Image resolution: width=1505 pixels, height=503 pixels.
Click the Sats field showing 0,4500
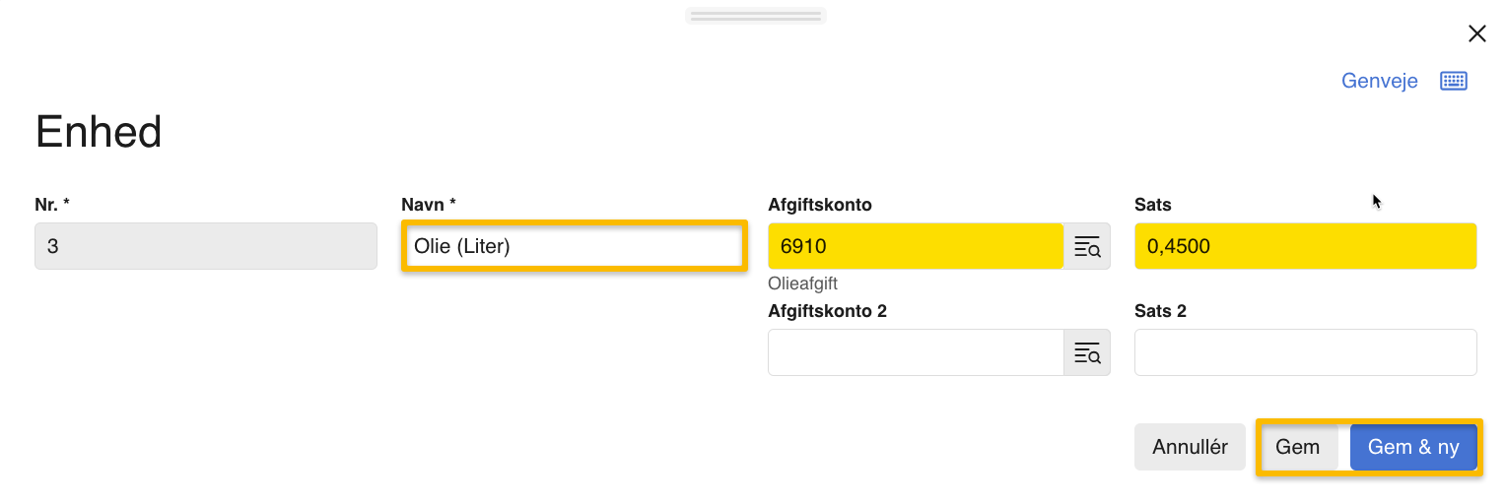[x=1305, y=246]
